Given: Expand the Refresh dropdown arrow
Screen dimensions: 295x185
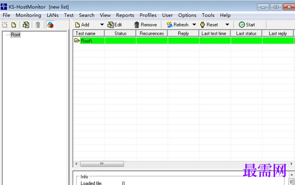Looking at the screenshot, I should [194, 25].
